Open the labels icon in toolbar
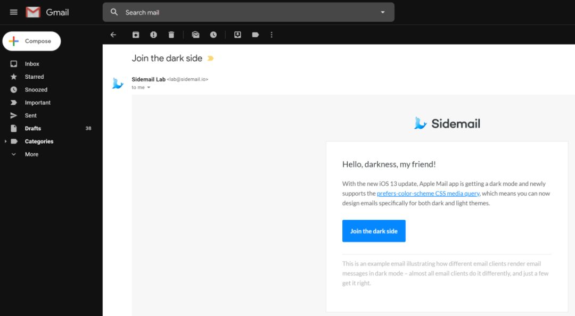This screenshot has height=316, width=575. coord(255,35)
